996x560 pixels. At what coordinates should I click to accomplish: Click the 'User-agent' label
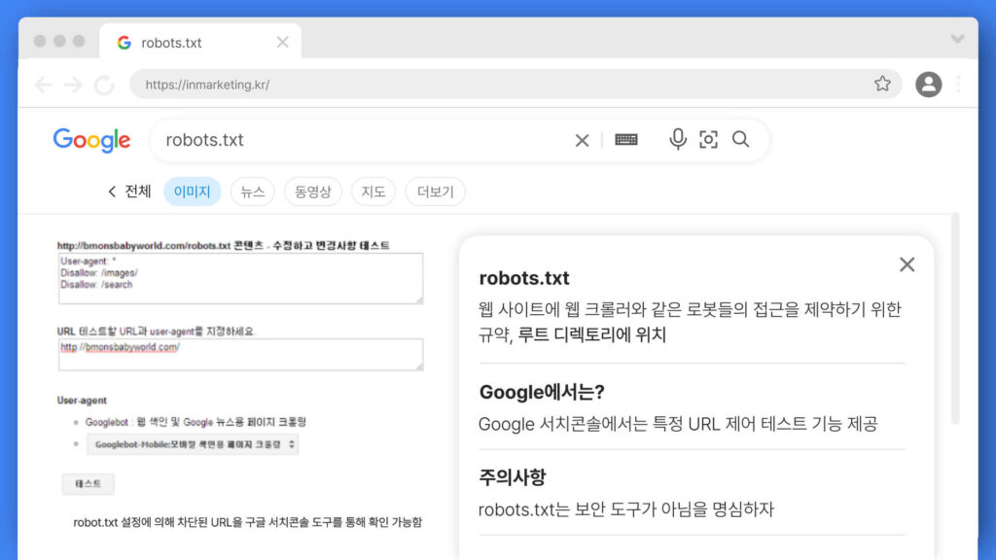(82, 400)
